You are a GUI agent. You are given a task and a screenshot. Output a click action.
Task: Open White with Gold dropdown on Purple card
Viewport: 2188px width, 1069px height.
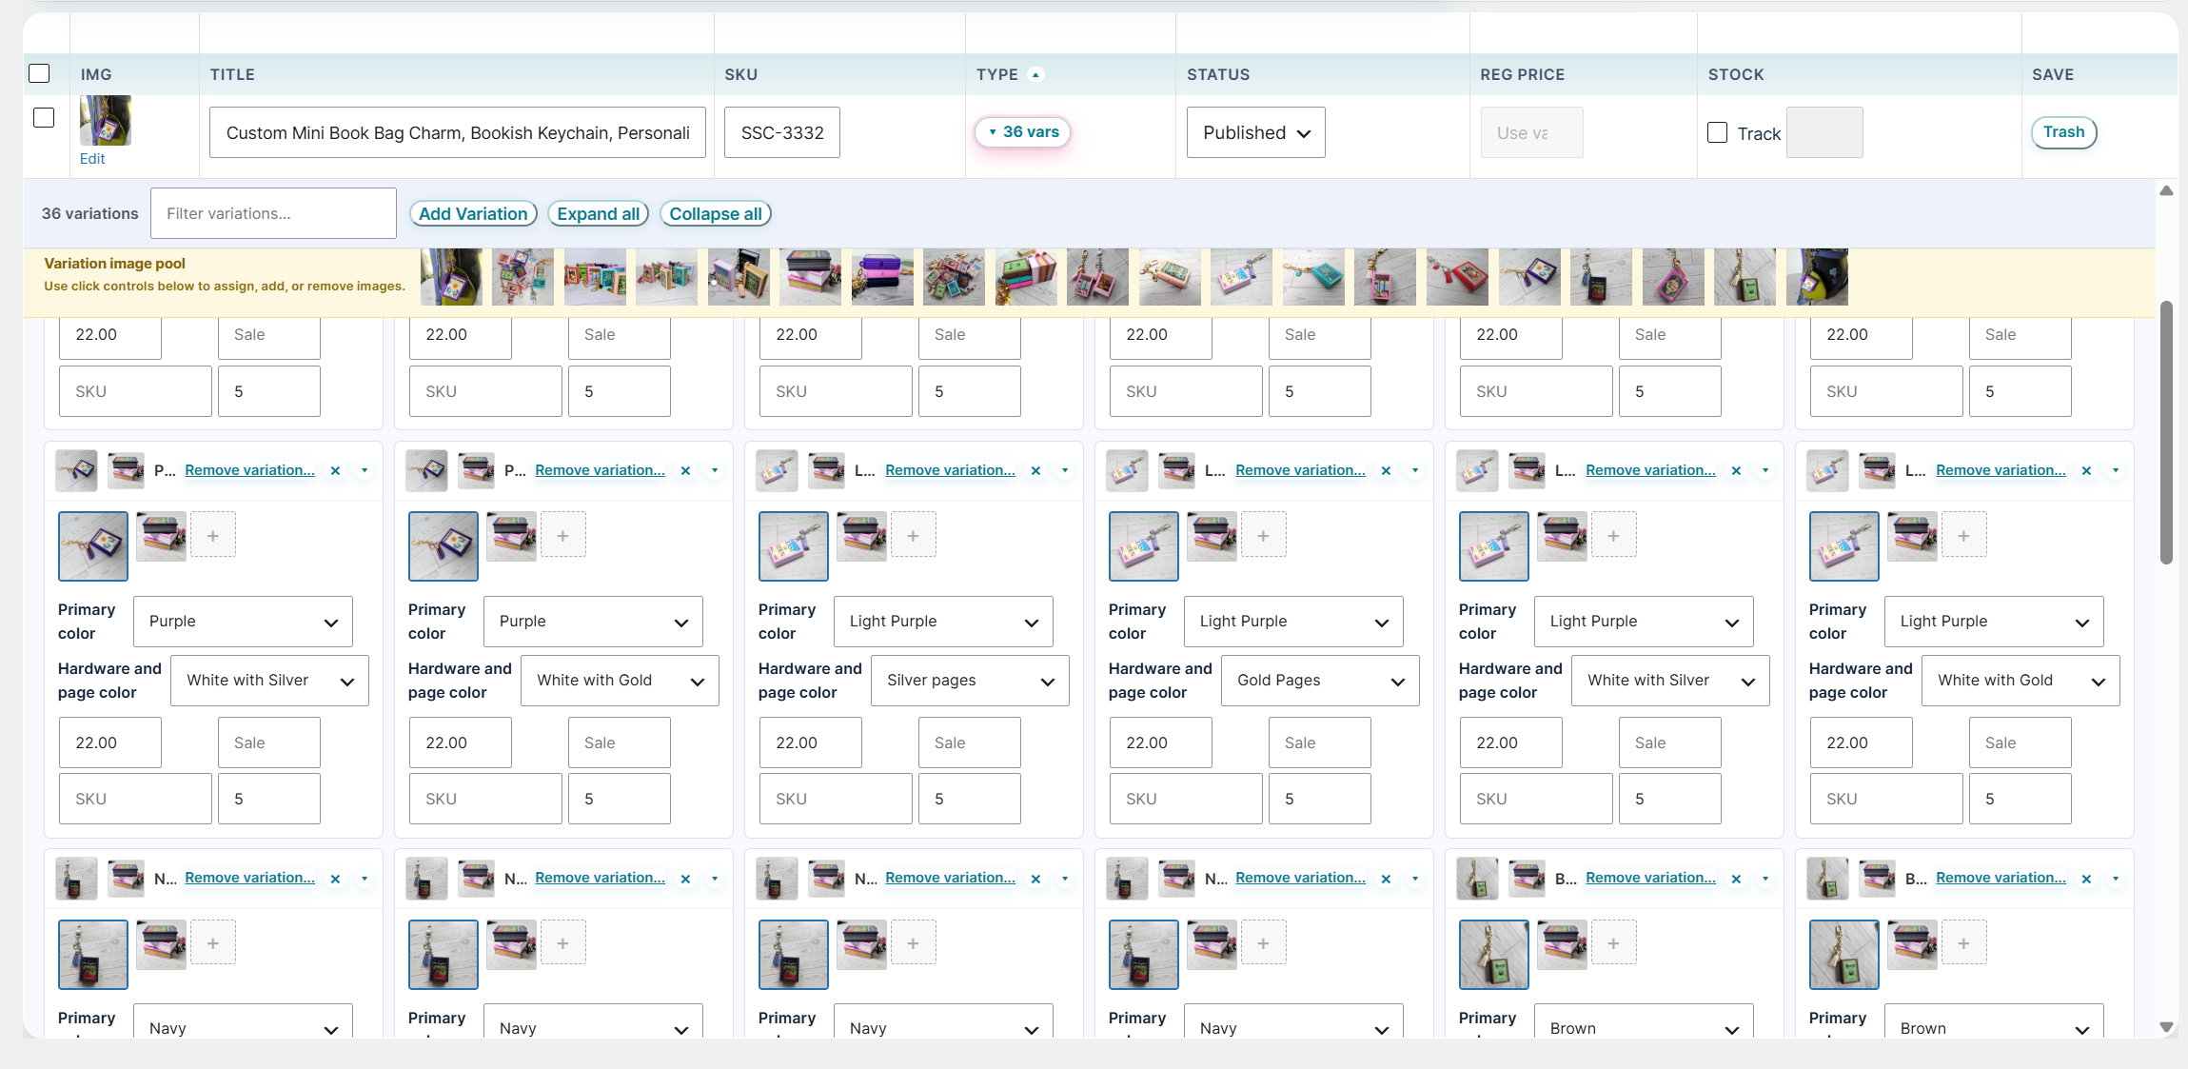point(620,681)
